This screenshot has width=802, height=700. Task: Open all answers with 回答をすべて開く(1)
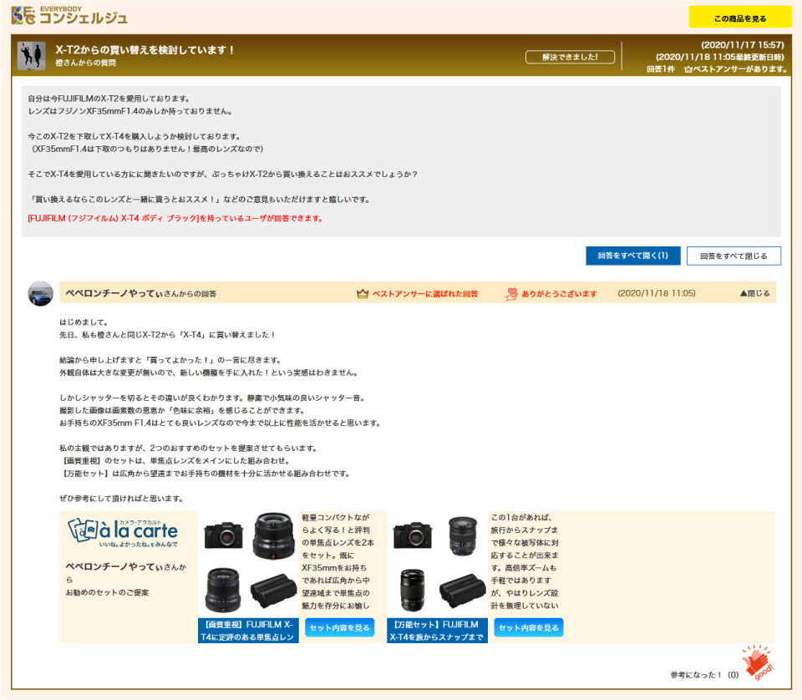632,256
